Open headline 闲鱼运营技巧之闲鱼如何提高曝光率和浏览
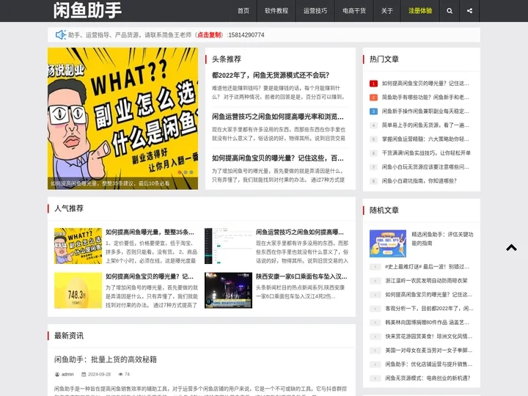The height and width of the screenshot is (396, 528). [x=278, y=117]
